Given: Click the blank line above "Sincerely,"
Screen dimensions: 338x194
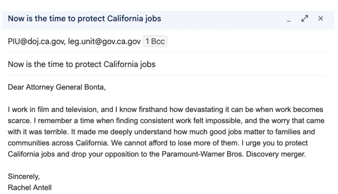Looking at the screenshot, I should 166,165.
